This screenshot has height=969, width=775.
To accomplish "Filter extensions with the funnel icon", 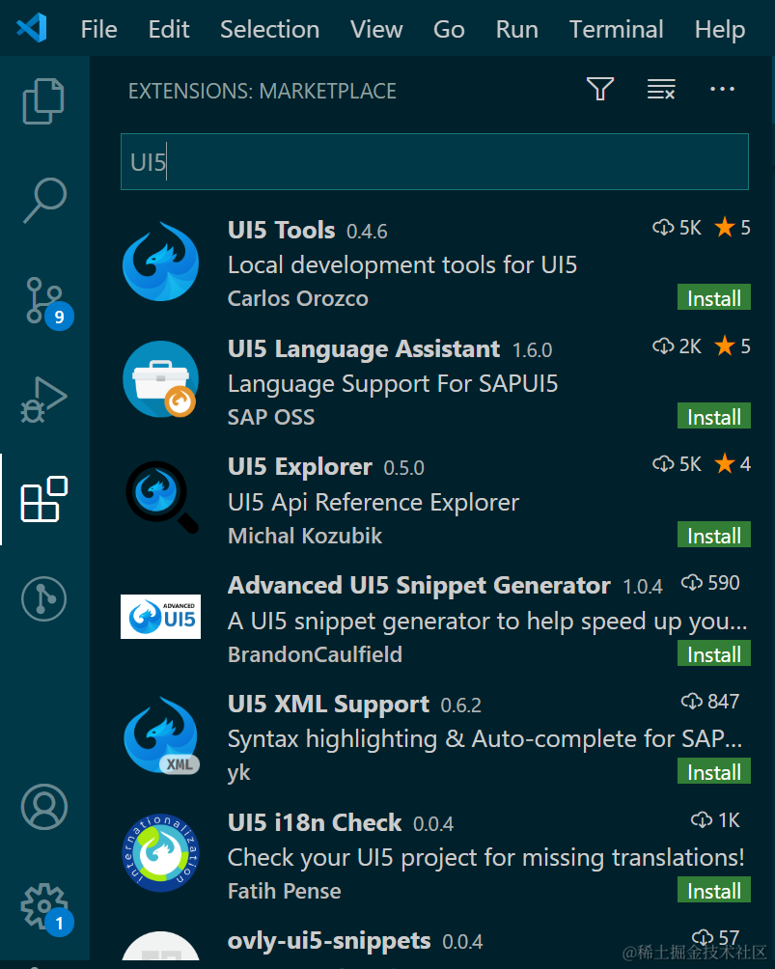I will coord(600,89).
